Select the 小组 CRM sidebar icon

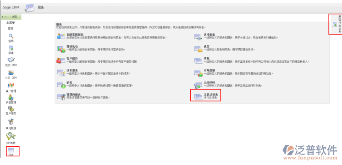(x=11, y=72)
